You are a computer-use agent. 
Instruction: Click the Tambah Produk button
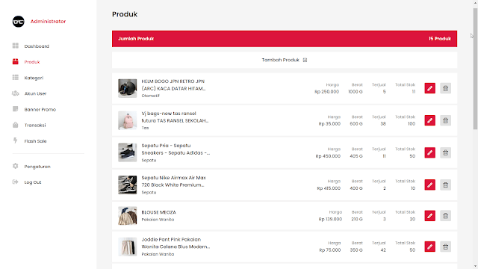pos(284,60)
